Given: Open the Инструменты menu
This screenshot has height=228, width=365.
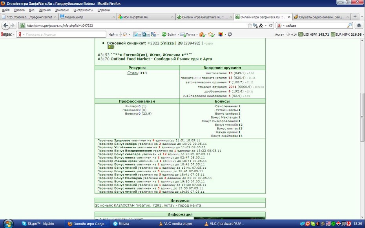Looking at the screenshot, I should (83, 10).
